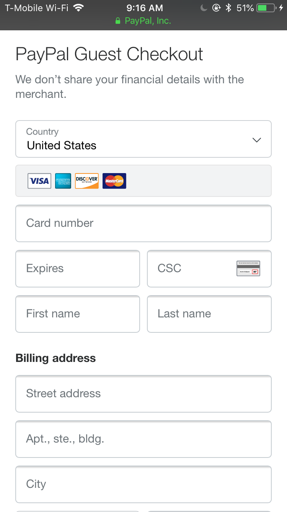Select the Apt., ste., bldg. field
The width and height of the screenshot is (287, 512).
coord(143,439)
